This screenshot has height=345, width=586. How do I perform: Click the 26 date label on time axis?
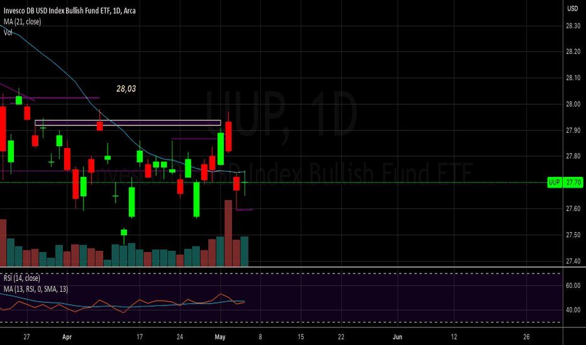coord(526,337)
